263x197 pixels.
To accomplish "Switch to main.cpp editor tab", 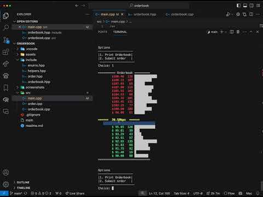I will point(110,14).
